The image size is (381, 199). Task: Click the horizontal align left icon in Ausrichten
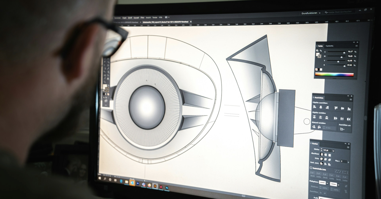coord(315,107)
